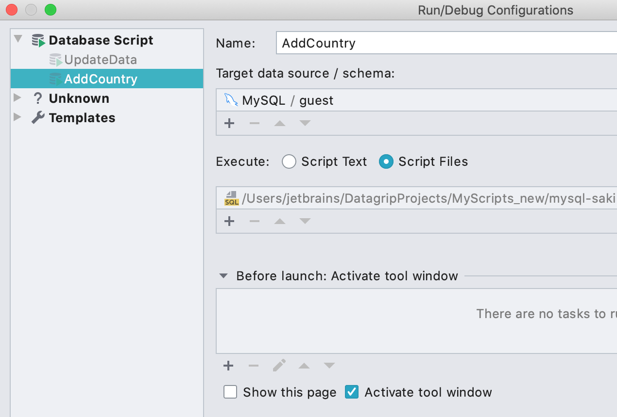Expand the Templates node
Viewport: 617px width, 417px height.
18,117
